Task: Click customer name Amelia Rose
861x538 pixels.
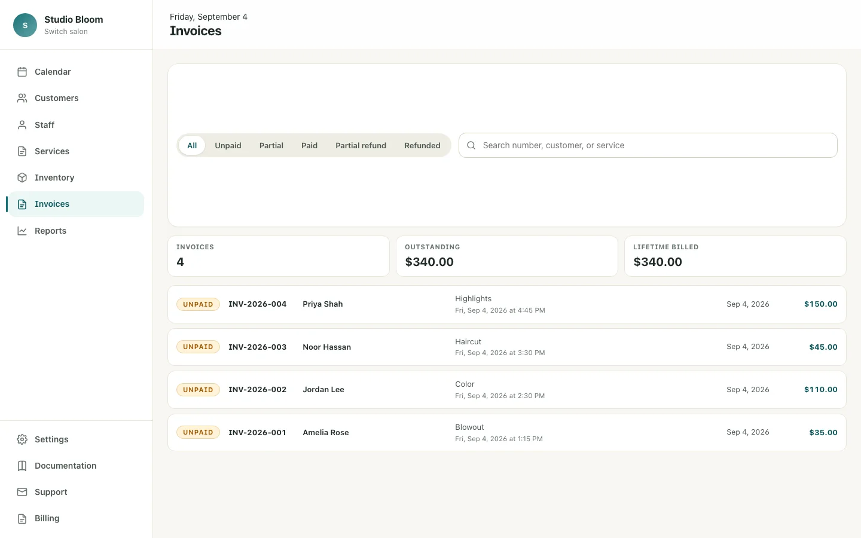Action: pyautogui.click(x=326, y=432)
